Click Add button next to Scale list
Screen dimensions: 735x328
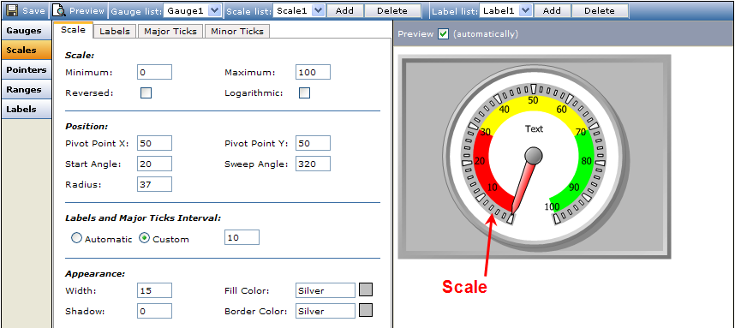tap(344, 11)
